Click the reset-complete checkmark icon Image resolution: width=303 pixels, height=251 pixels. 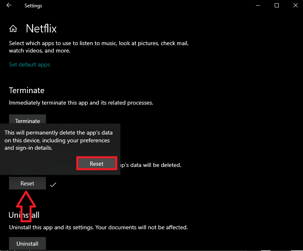pos(53,185)
